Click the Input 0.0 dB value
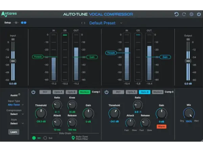Image resolution: width=203 pixels, height=152 pixels. pyautogui.click(x=13, y=84)
